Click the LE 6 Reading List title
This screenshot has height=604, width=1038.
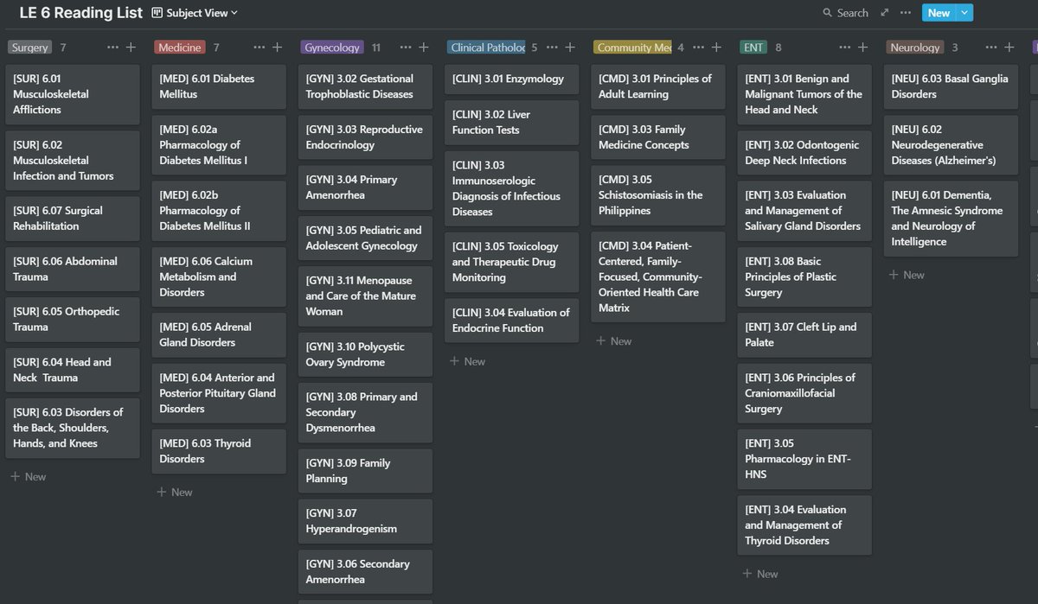(x=81, y=13)
